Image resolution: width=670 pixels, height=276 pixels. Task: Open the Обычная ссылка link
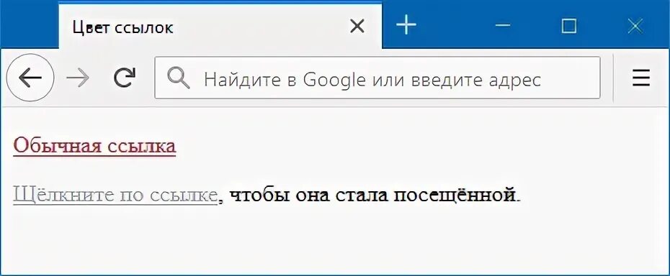[94, 145]
